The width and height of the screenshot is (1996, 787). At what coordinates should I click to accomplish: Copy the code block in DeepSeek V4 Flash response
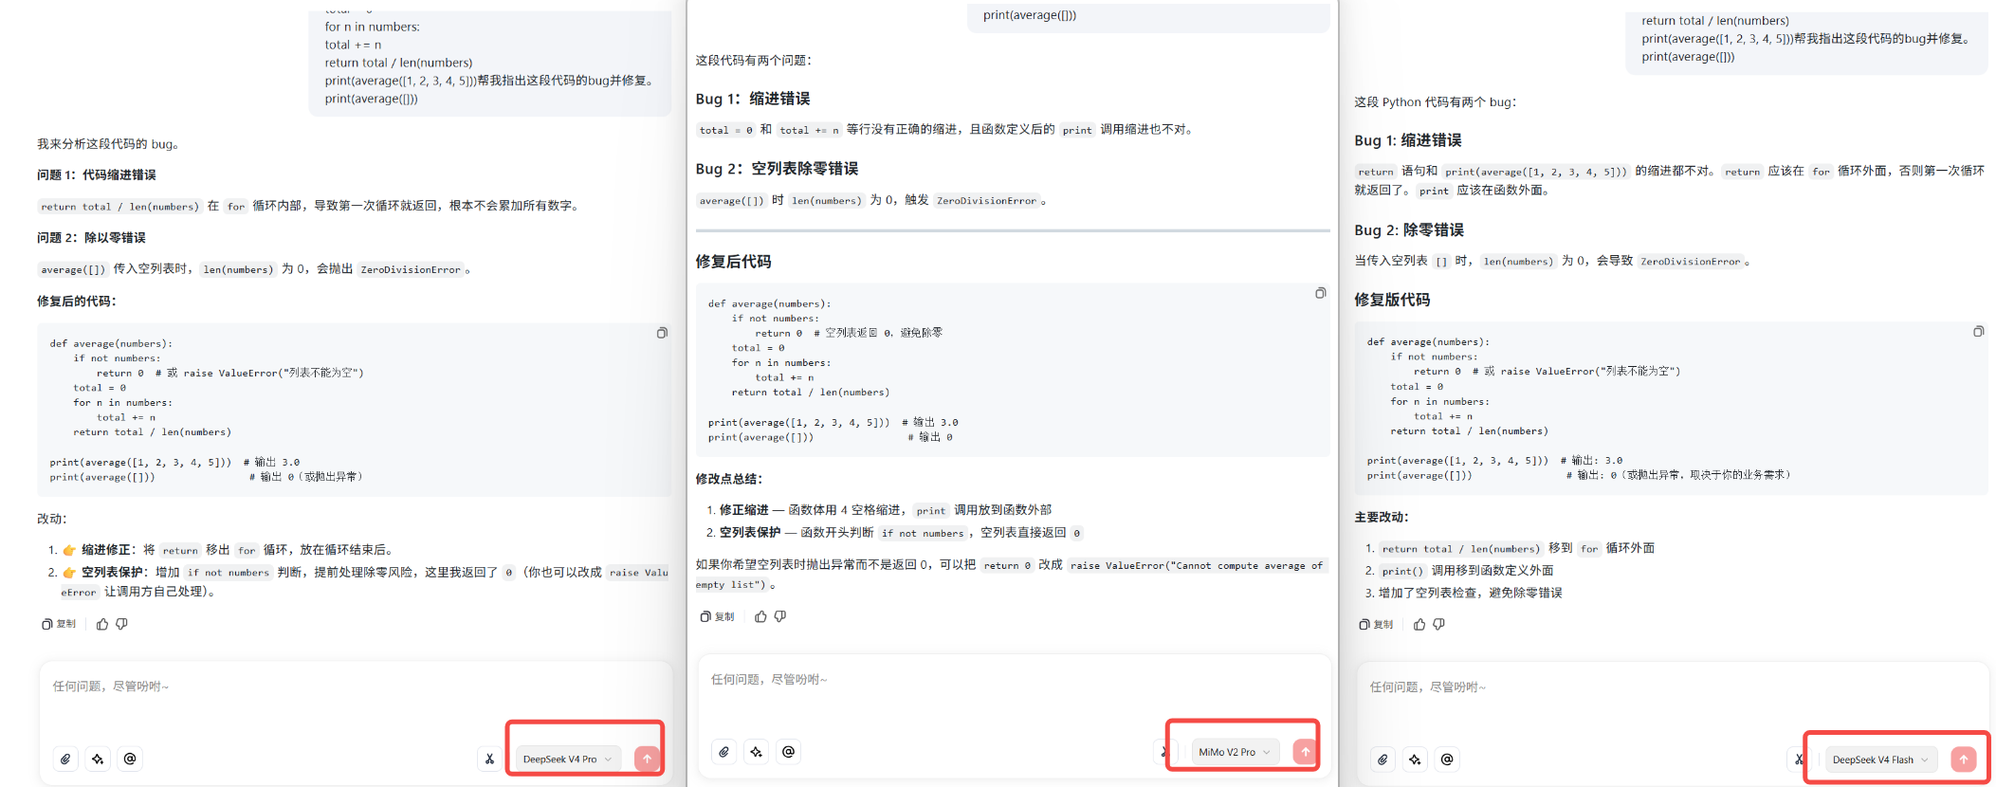[x=1978, y=331]
